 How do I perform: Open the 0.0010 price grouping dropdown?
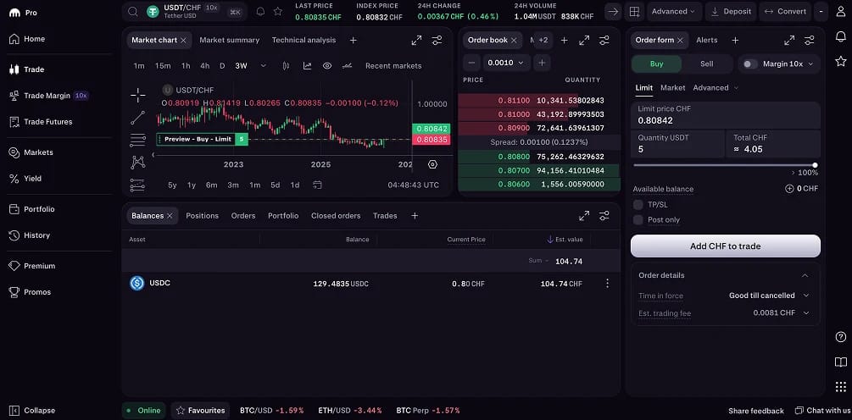click(x=506, y=63)
